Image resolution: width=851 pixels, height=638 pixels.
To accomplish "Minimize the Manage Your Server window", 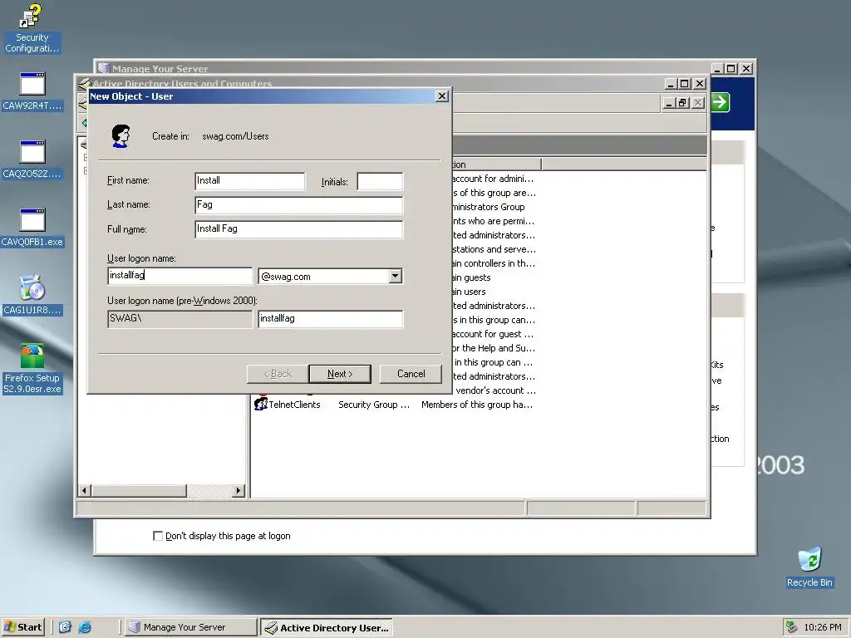I will pos(717,68).
